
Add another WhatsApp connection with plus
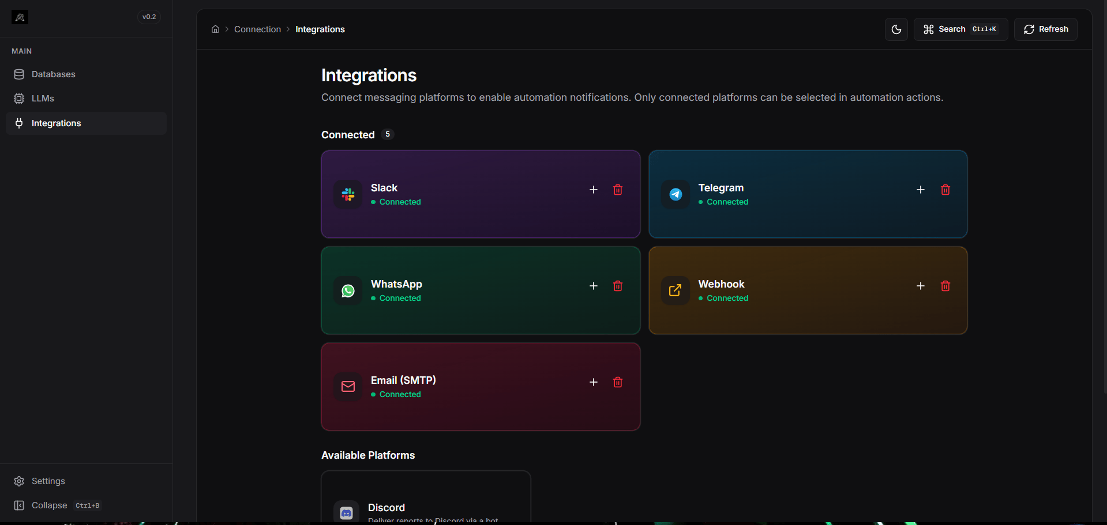pyautogui.click(x=594, y=286)
